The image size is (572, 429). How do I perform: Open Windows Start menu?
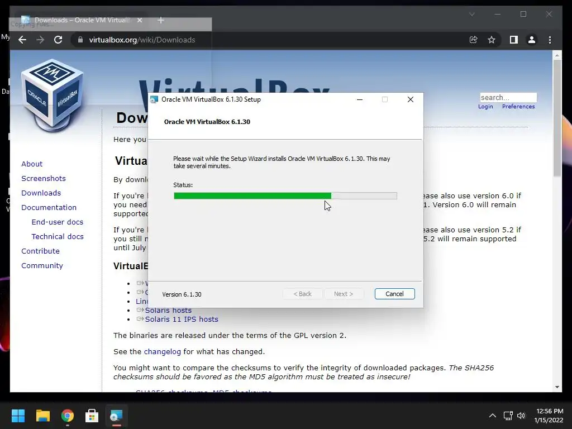click(x=18, y=416)
